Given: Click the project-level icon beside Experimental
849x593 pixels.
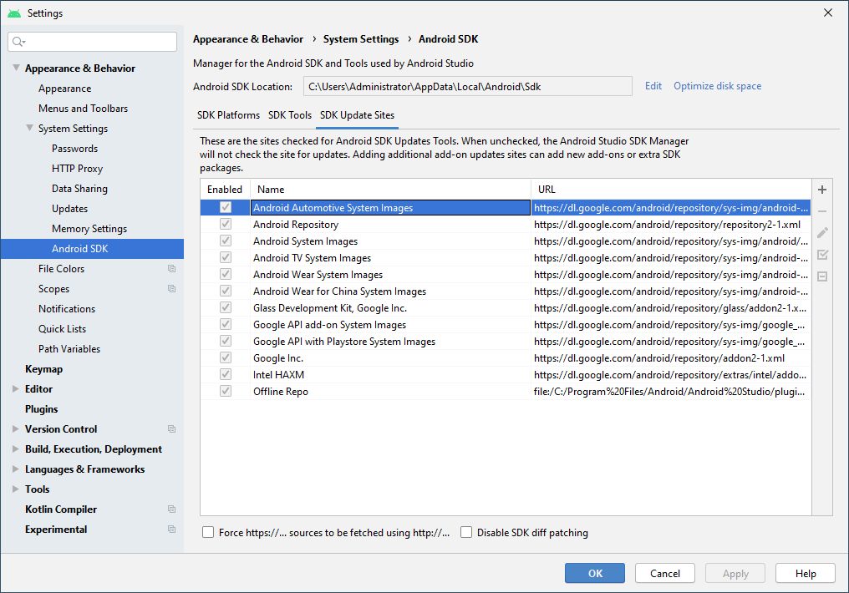Looking at the screenshot, I should point(171,530).
